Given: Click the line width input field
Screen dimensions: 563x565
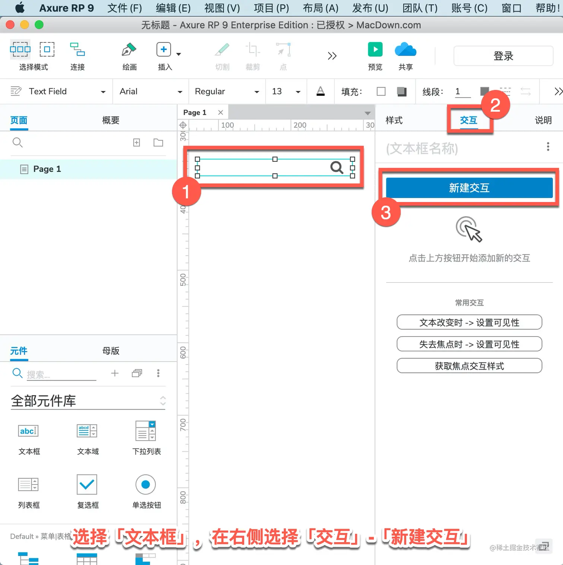Looking at the screenshot, I should 463,92.
